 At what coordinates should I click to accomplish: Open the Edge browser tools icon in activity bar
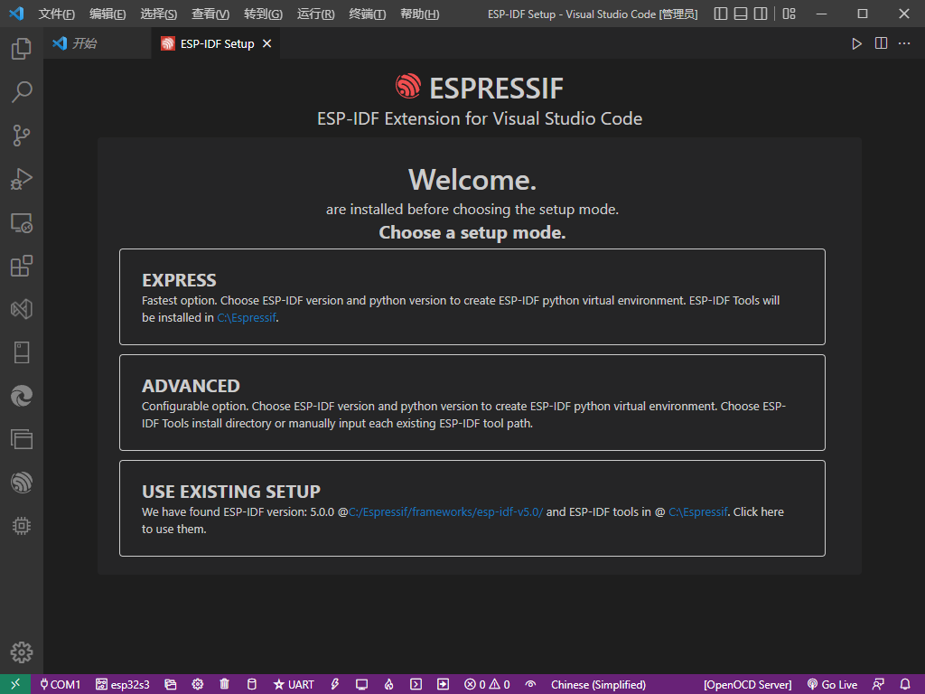22,396
